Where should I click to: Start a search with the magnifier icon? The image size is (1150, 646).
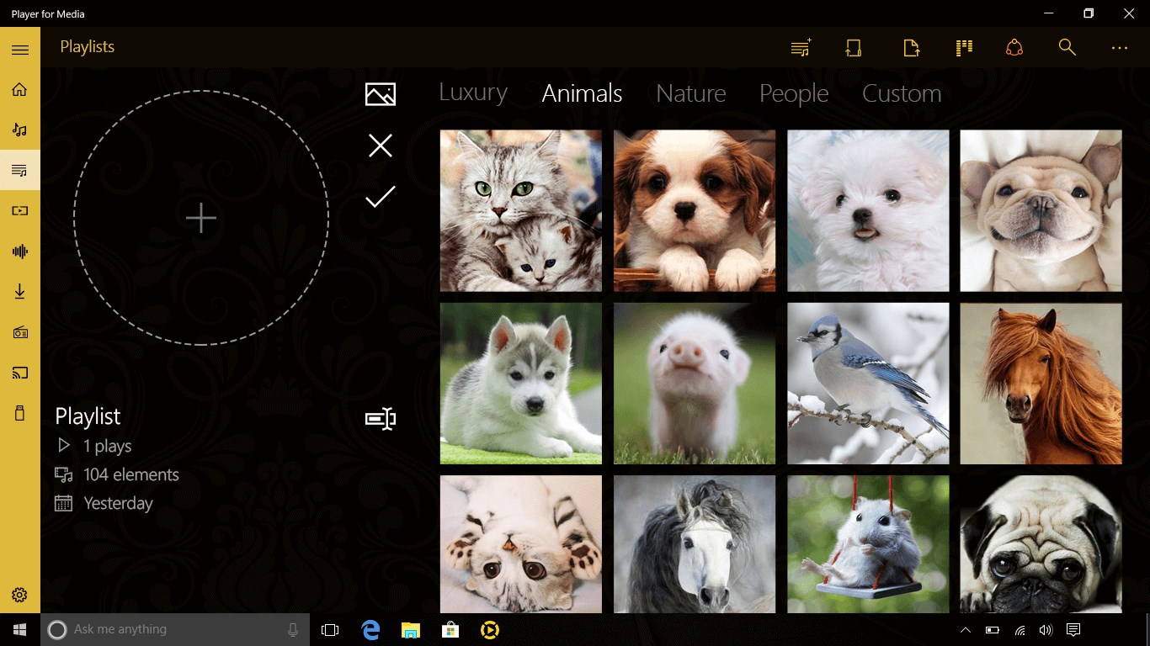pyautogui.click(x=1067, y=47)
